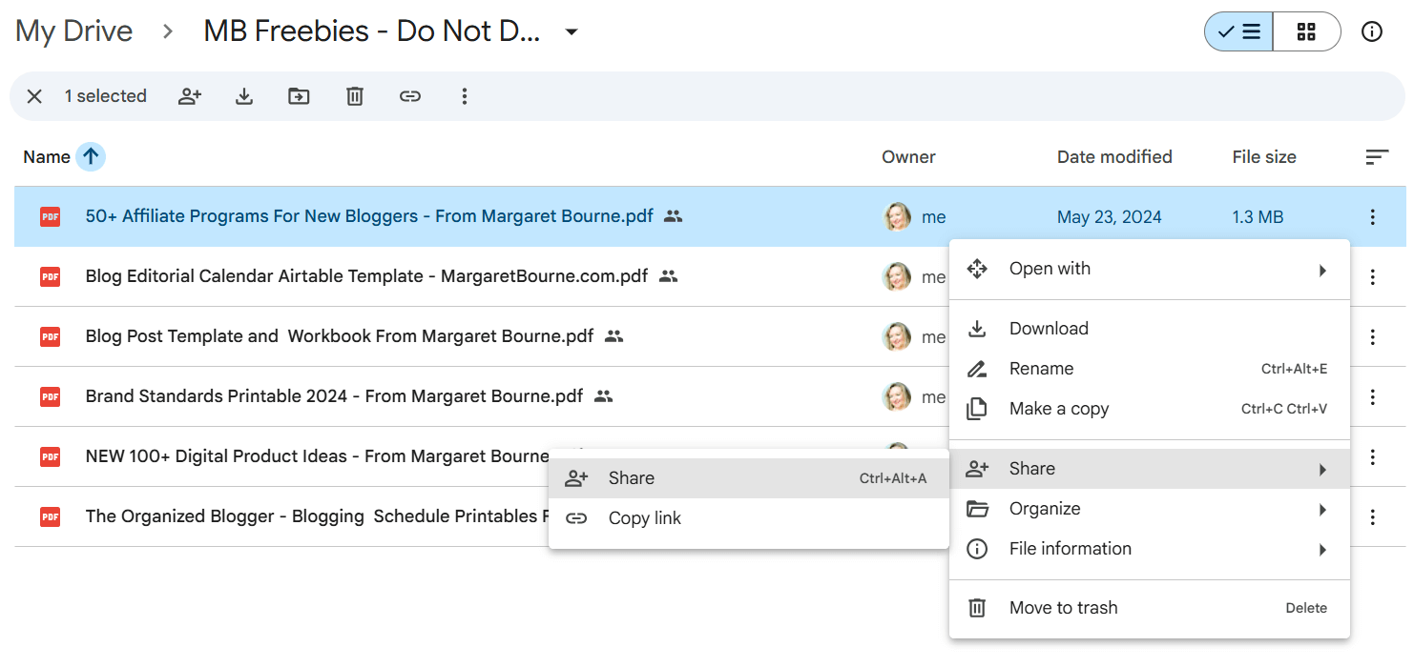Choose Make a copy from the context menu
The width and height of the screenshot is (1414, 667).
[1059, 408]
